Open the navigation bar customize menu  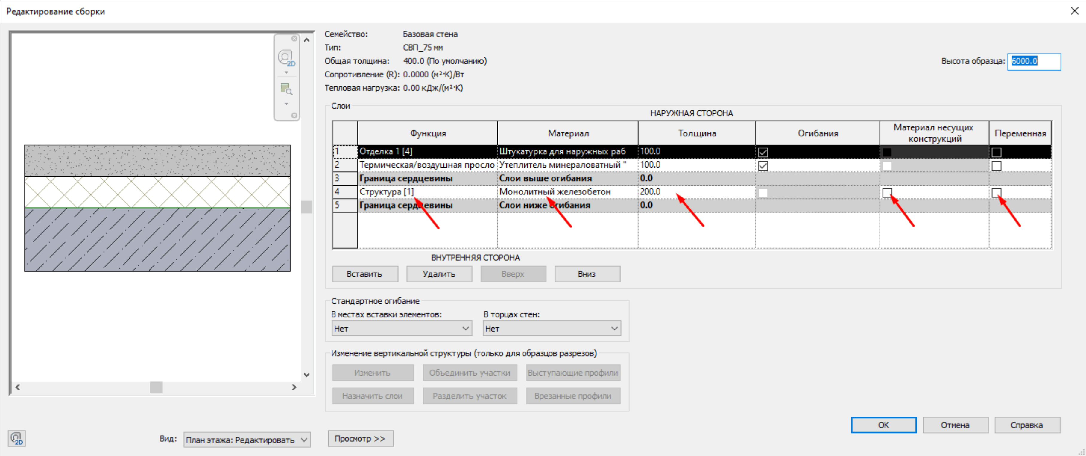click(294, 115)
